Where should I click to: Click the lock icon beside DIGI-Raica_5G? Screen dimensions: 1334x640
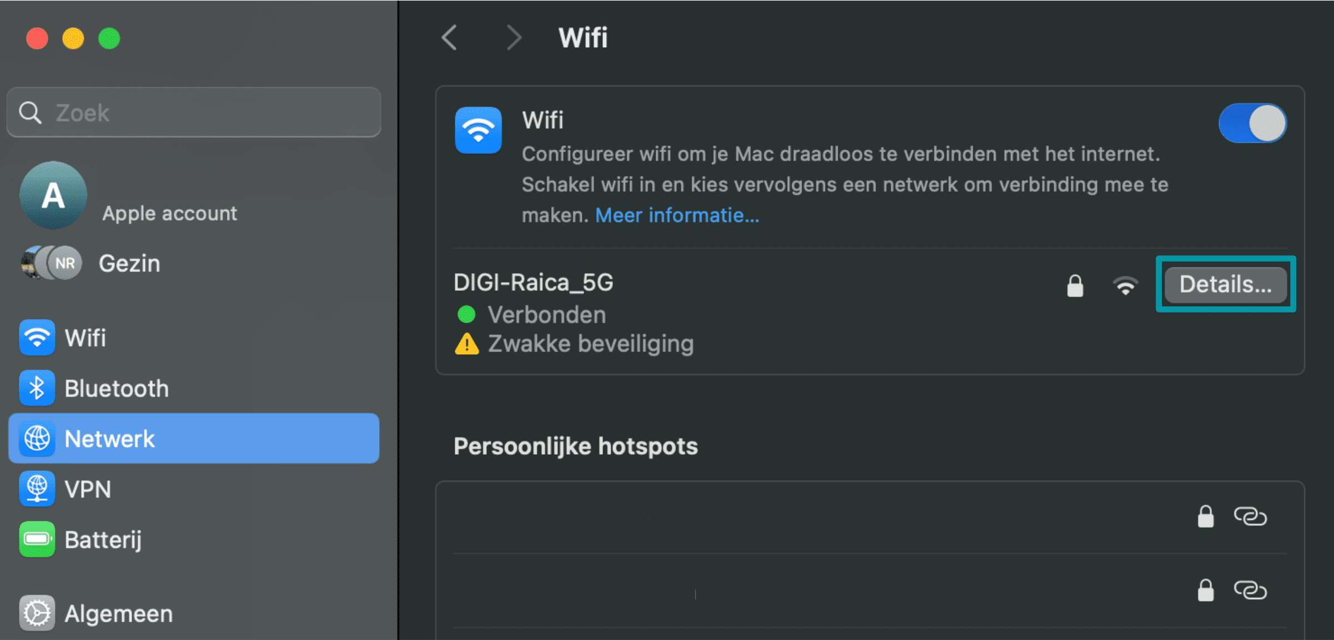1075,285
